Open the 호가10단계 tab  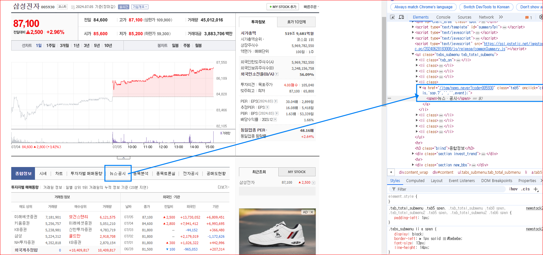(x=296, y=22)
